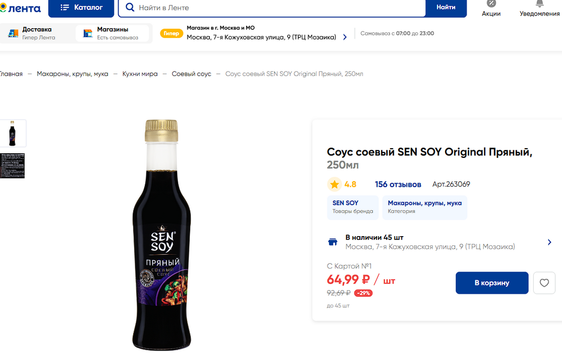Select the first bottle thumbnail
562x357 pixels.
pyautogui.click(x=12, y=133)
